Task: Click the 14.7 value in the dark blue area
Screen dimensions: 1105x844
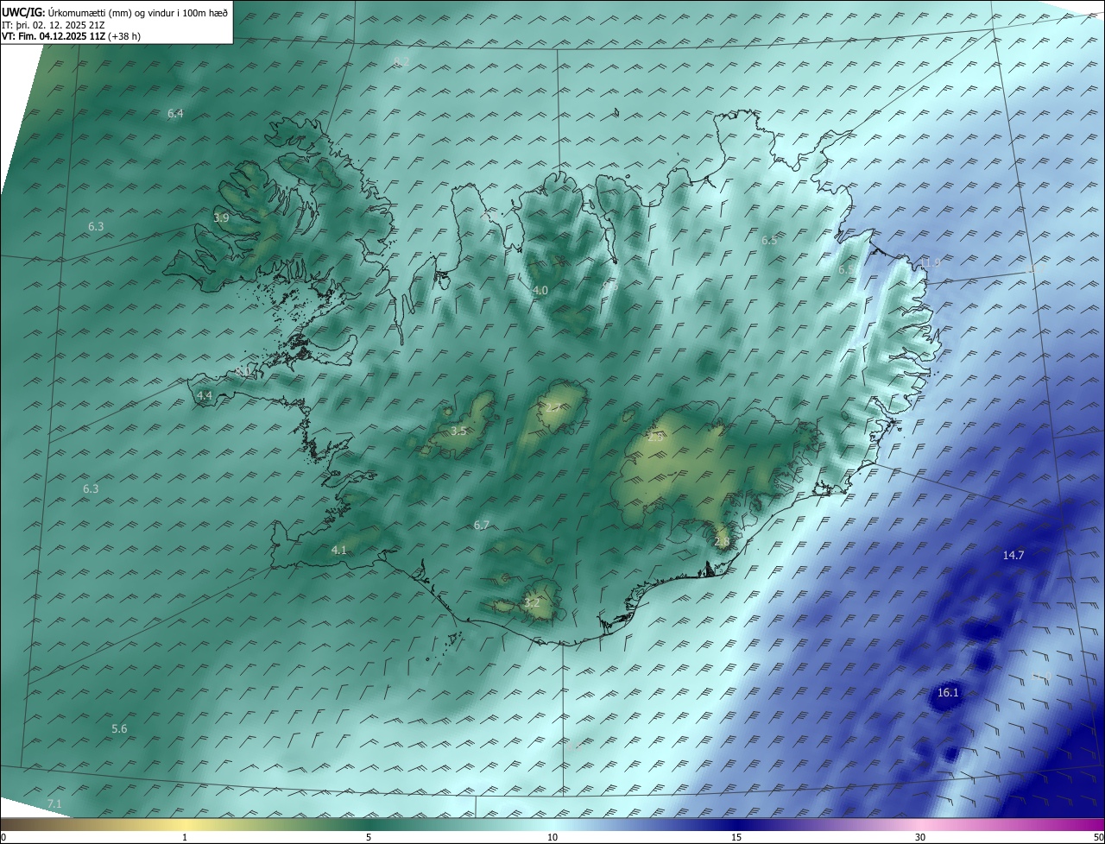Action: coord(1013,555)
